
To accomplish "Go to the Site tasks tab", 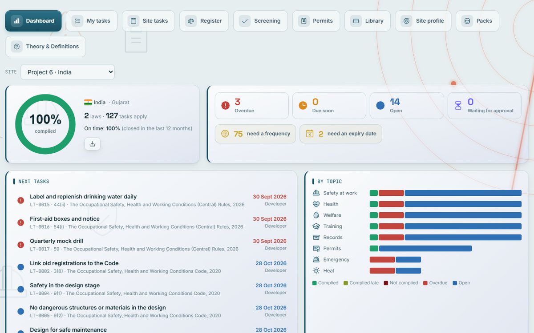I will point(149,21).
